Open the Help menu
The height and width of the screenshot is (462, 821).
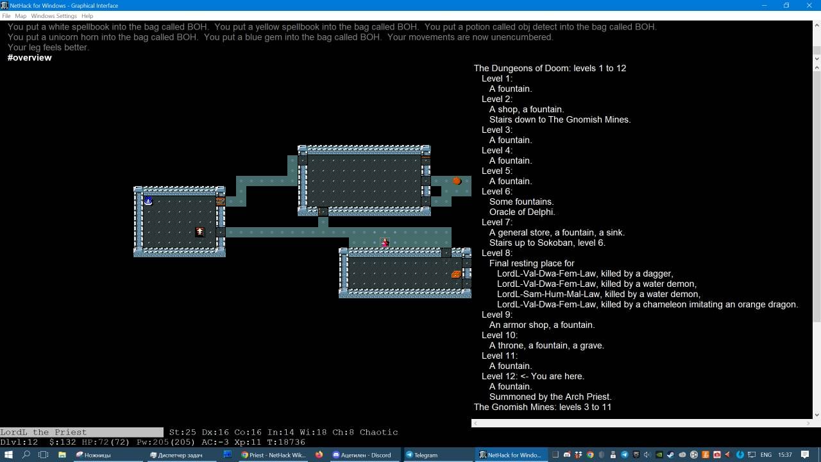tap(87, 16)
